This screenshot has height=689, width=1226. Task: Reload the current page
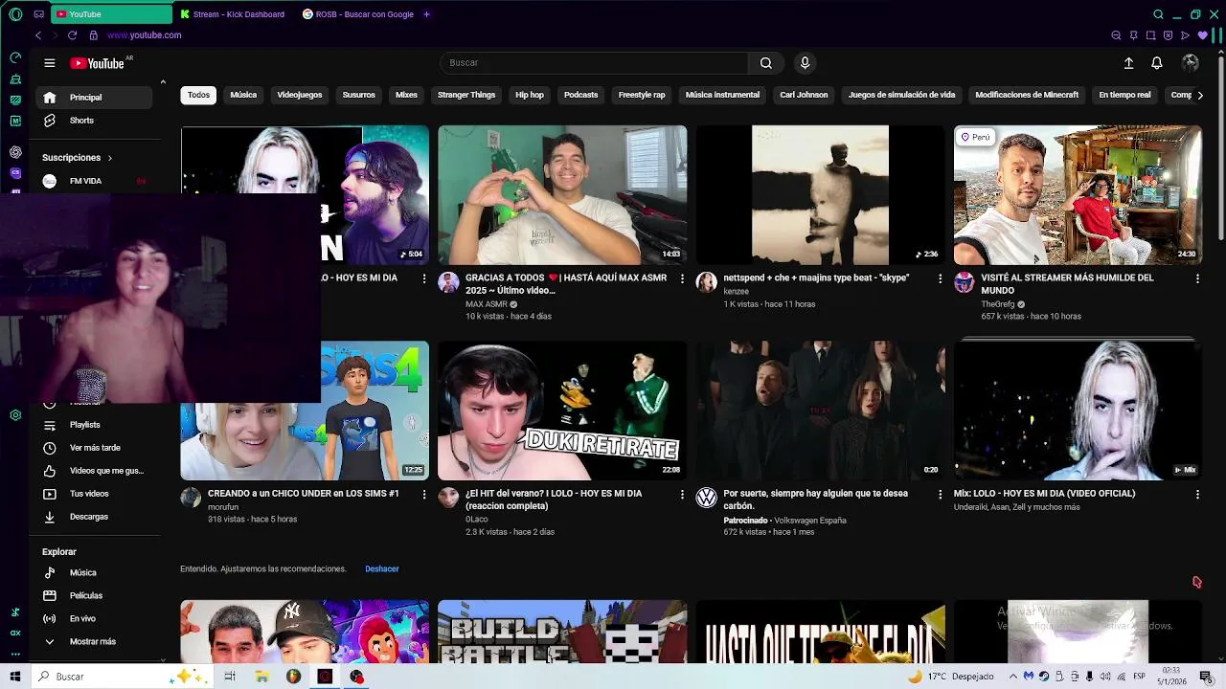tap(72, 35)
